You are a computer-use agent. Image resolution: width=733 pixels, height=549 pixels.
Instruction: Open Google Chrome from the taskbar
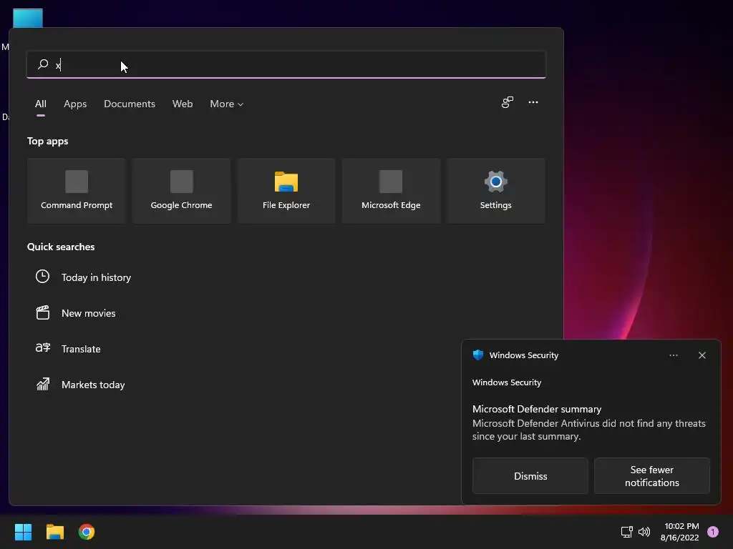[87, 532]
